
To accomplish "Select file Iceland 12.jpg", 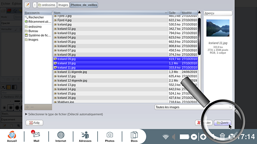I will click(x=126, y=76).
